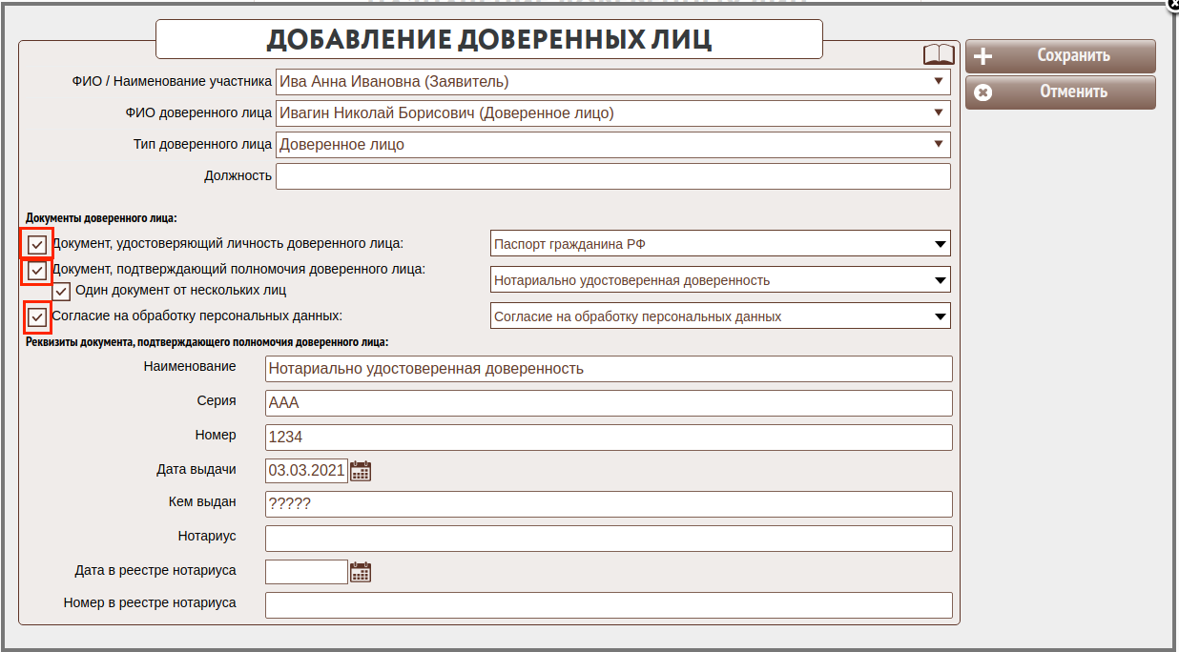Open Паспорт гражданина РФ document dropdown

point(720,244)
